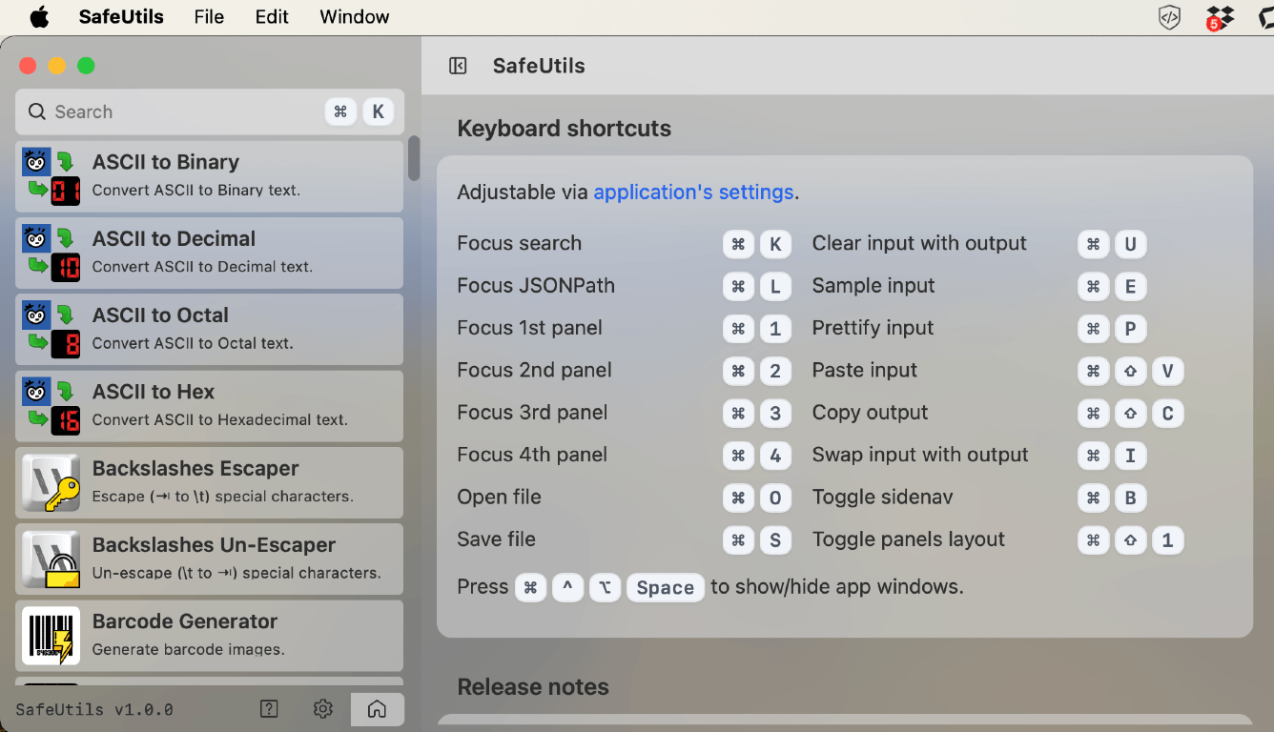Screen dimensions: 1274x732
Task: Click the Generate barcode images description
Action: coord(189,650)
